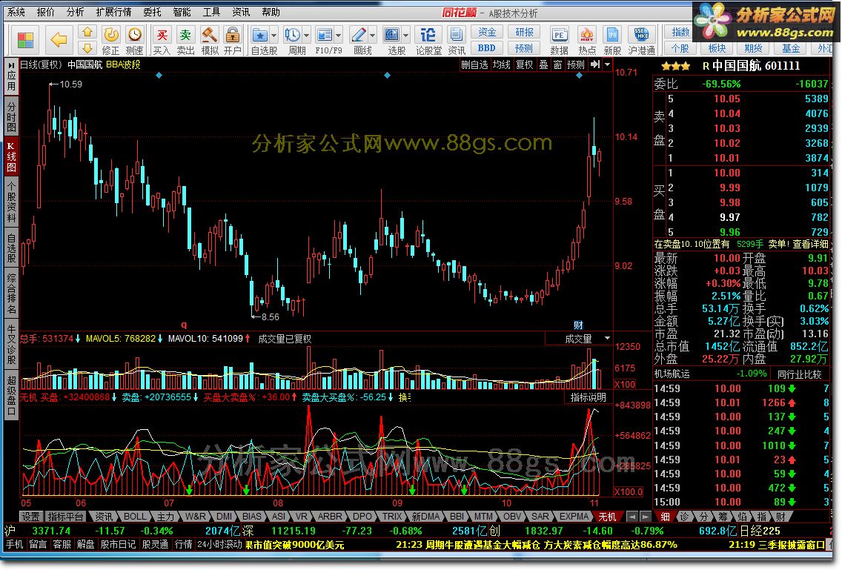Click the 设置 button beside indicator tabs
The image size is (842, 570).
pyautogui.click(x=30, y=517)
